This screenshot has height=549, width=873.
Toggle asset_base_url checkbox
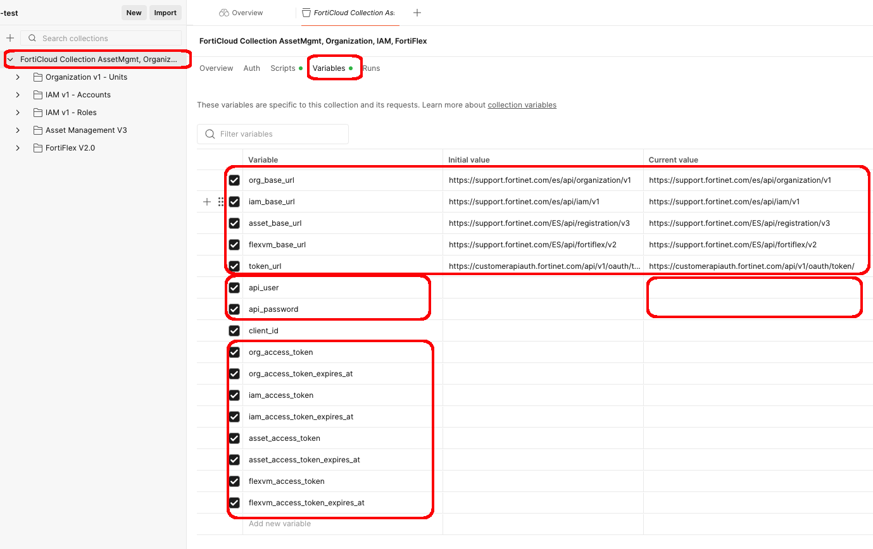[234, 223]
